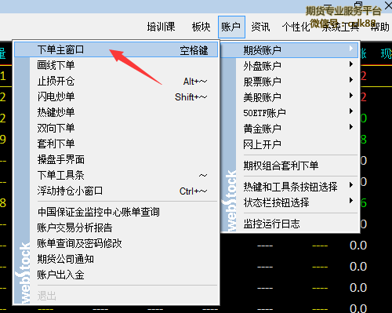Expand the 黄金账户 submenu

(290, 129)
